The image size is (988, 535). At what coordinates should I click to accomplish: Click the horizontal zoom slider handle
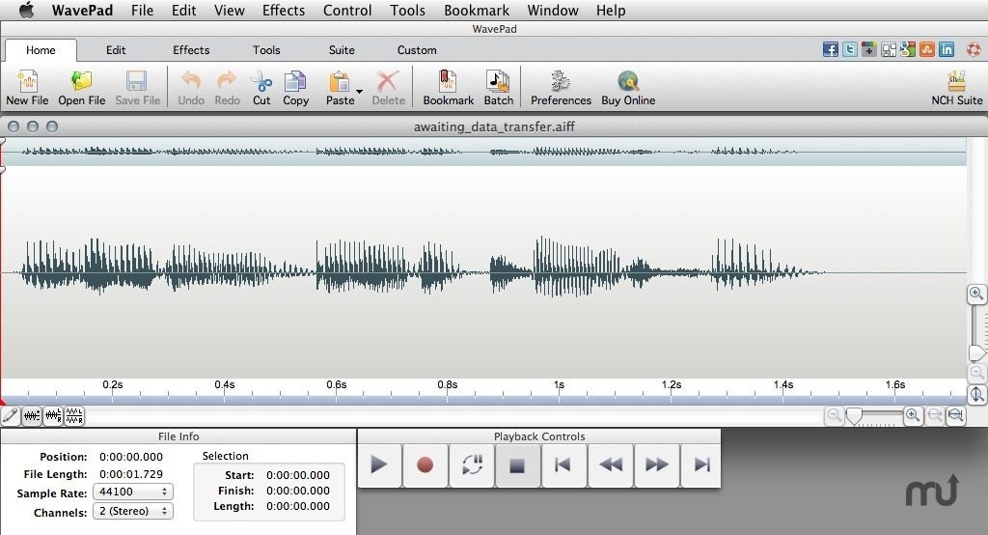tap(854, 416)
